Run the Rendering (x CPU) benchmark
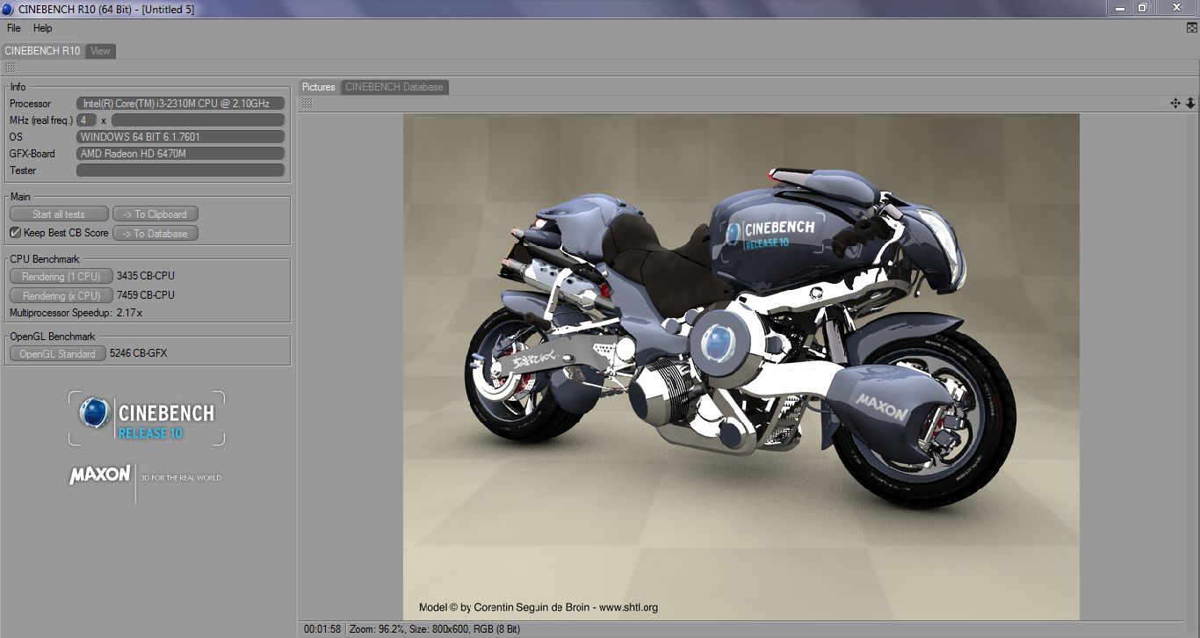 click(x=61, y=295)
